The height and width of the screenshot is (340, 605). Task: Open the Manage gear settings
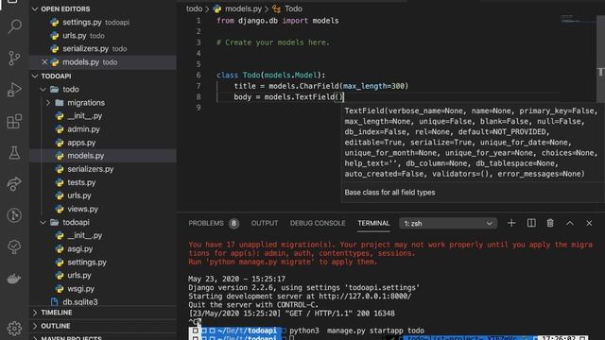point(14,329)
